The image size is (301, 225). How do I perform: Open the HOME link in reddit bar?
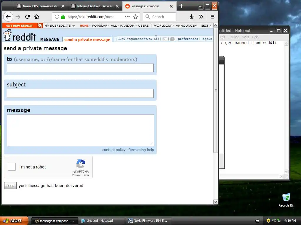coord(84,25)
